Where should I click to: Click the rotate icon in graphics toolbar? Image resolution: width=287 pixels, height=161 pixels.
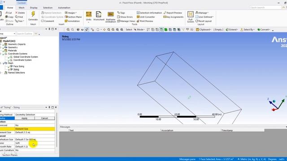(x=98, y=30)
